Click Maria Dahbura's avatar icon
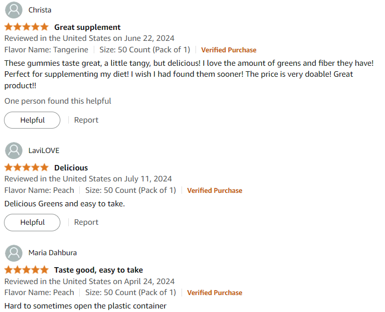Viewport: 385px width, 312px height. coord(14,253)
